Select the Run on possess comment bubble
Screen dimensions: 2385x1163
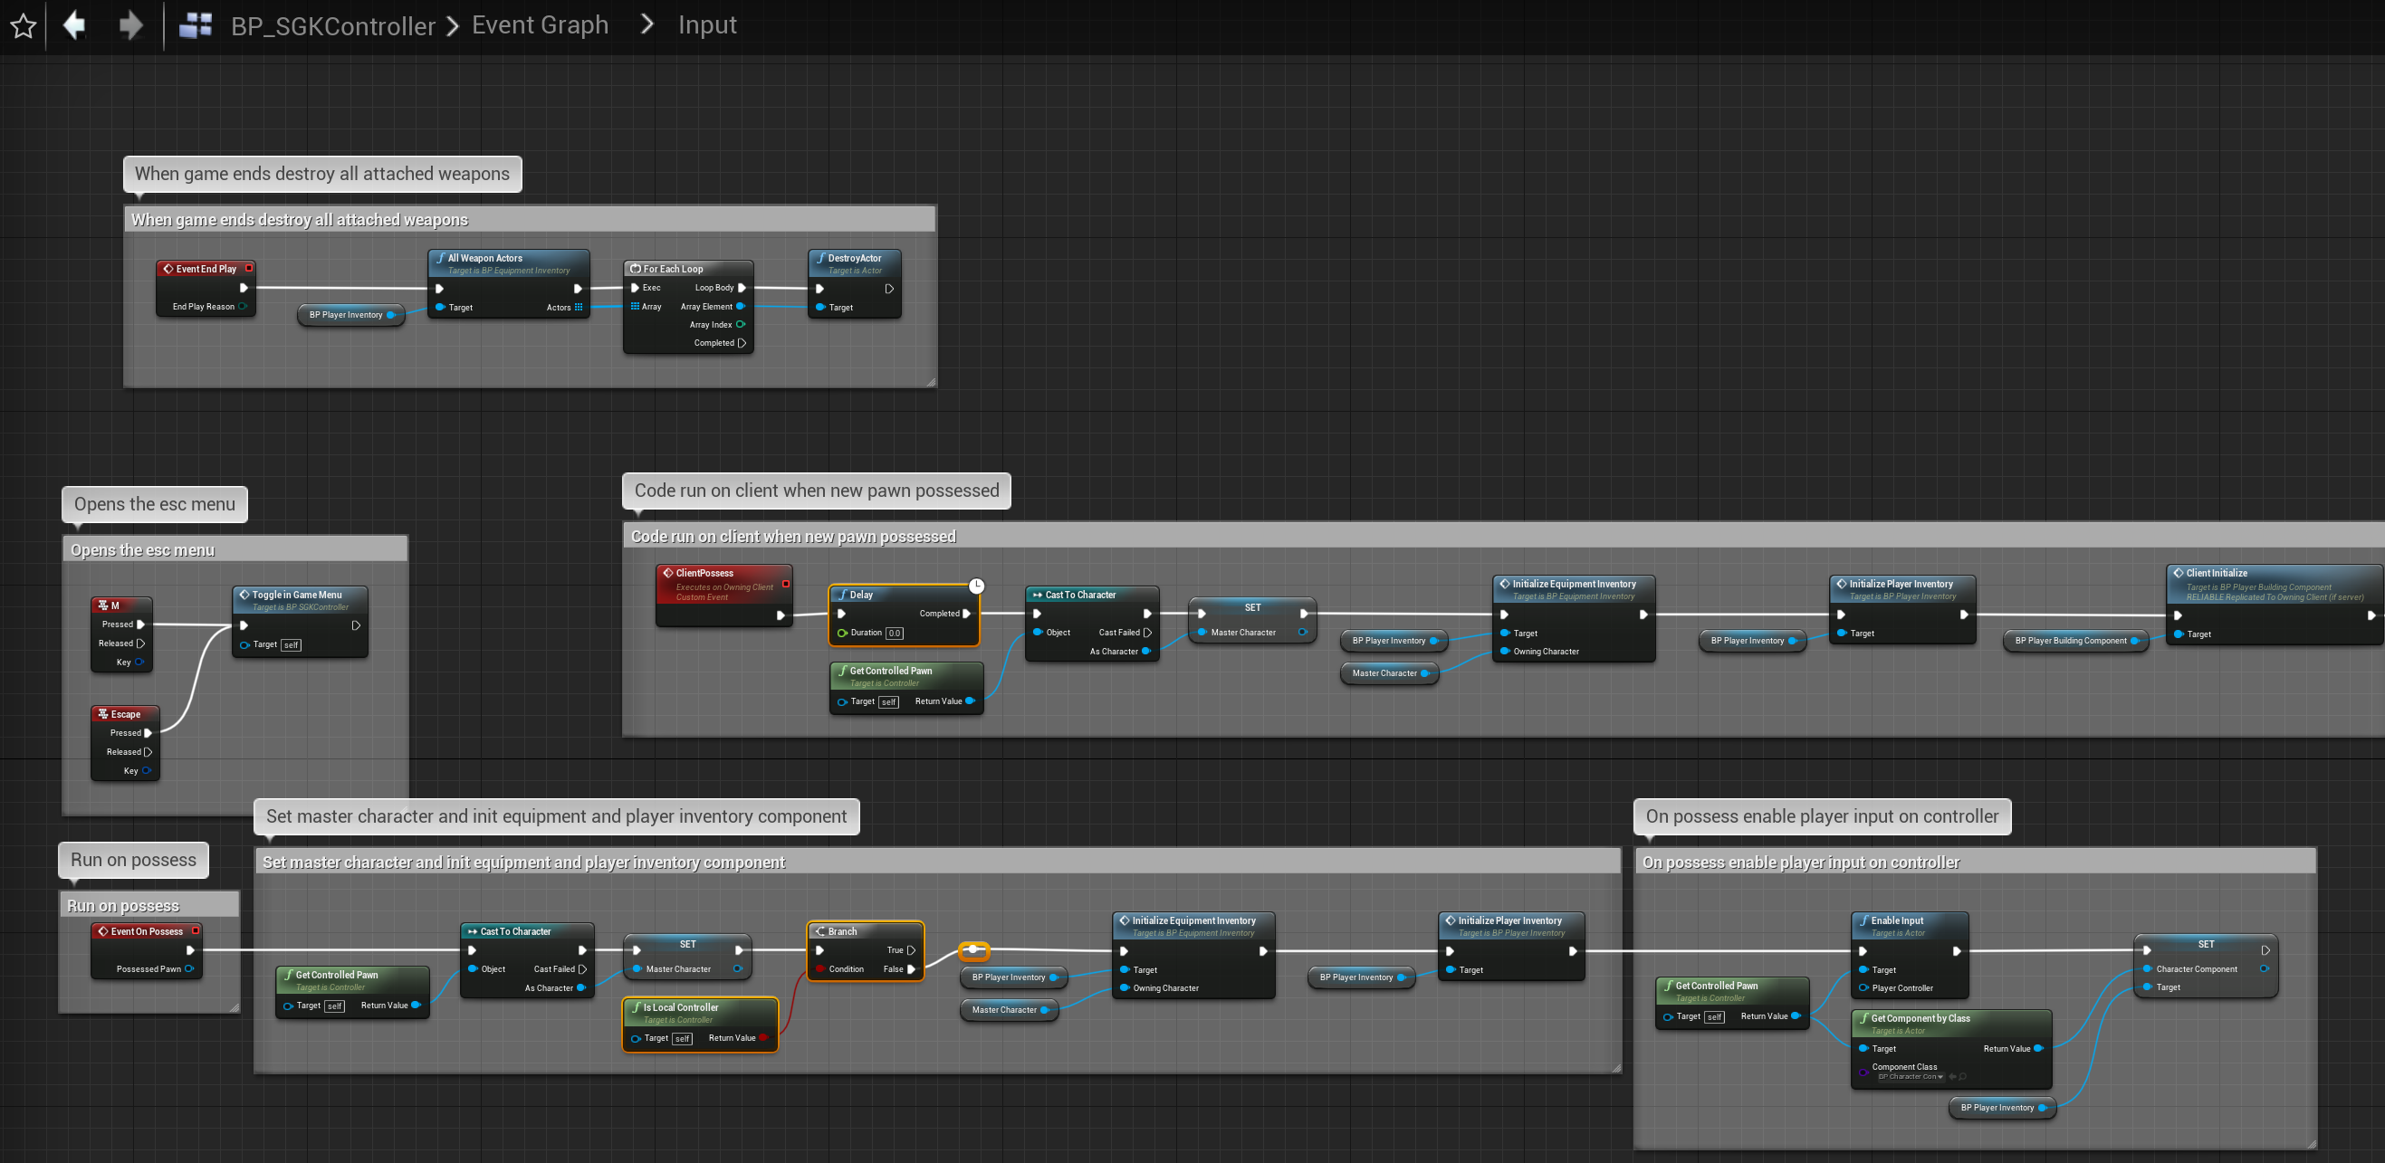[133, 860]
